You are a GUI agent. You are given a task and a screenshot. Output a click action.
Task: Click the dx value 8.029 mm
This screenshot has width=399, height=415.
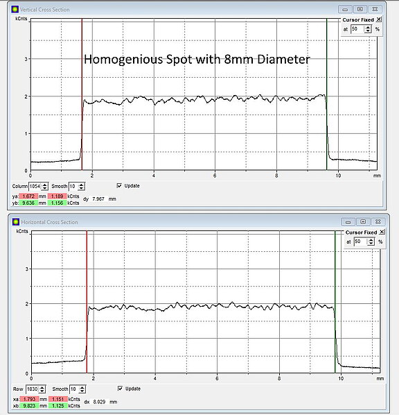pyautogui.click(x=99, y=402)
